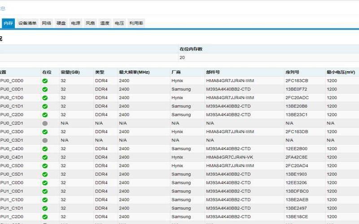
Task: Click slot name PU1_C2D0
Action: (12, 217)
